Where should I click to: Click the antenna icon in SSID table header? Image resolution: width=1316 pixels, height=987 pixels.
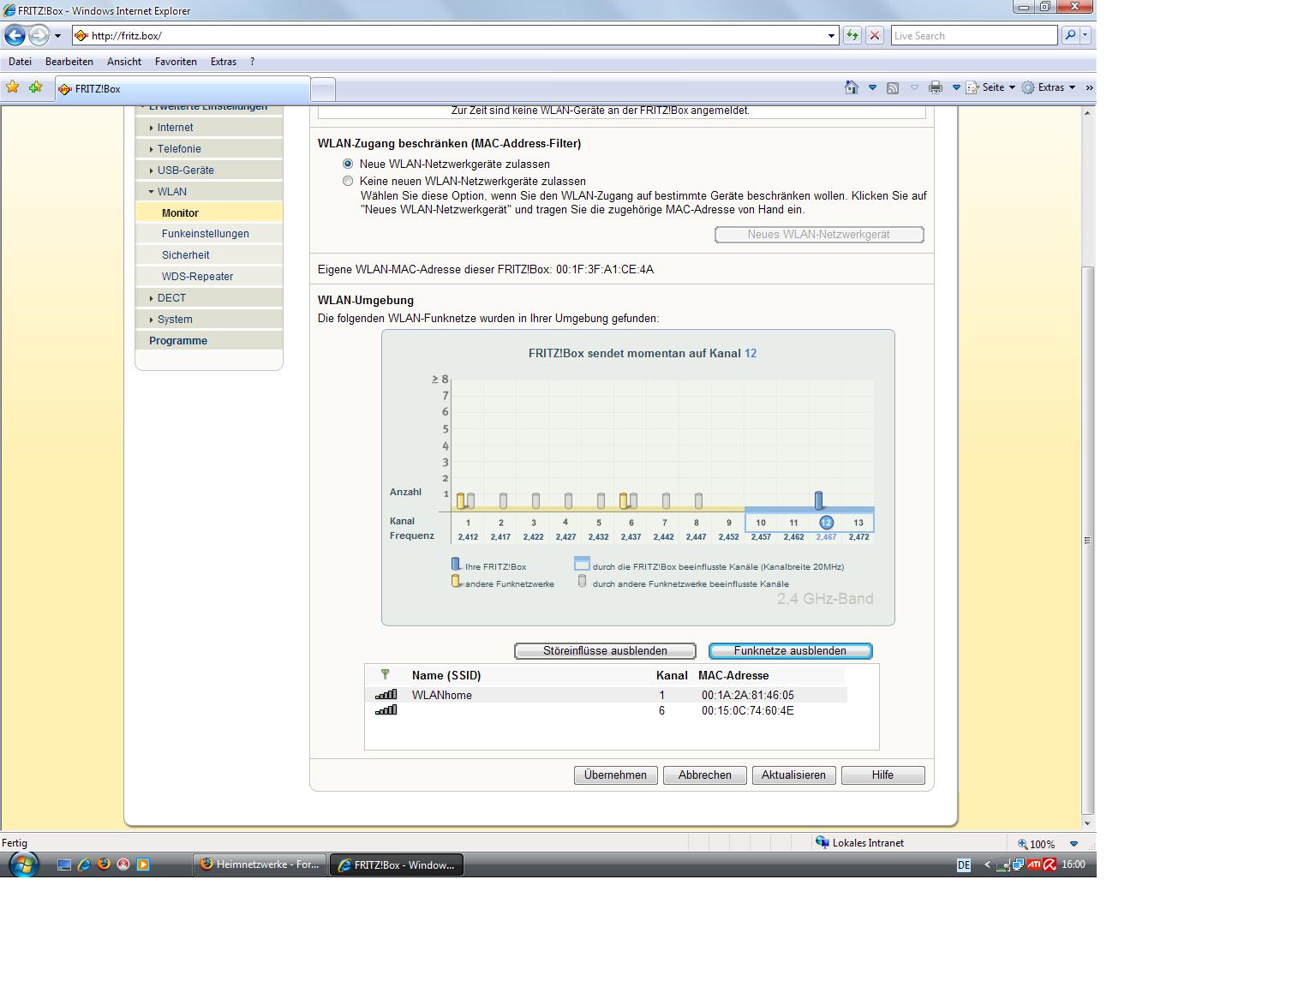click(x=385, y=675)
